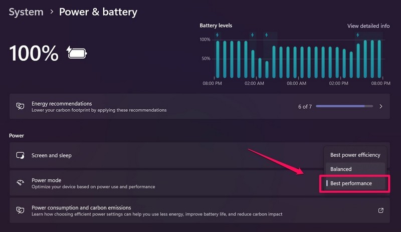Click the Screen and sleep icon

pos(20,155)
